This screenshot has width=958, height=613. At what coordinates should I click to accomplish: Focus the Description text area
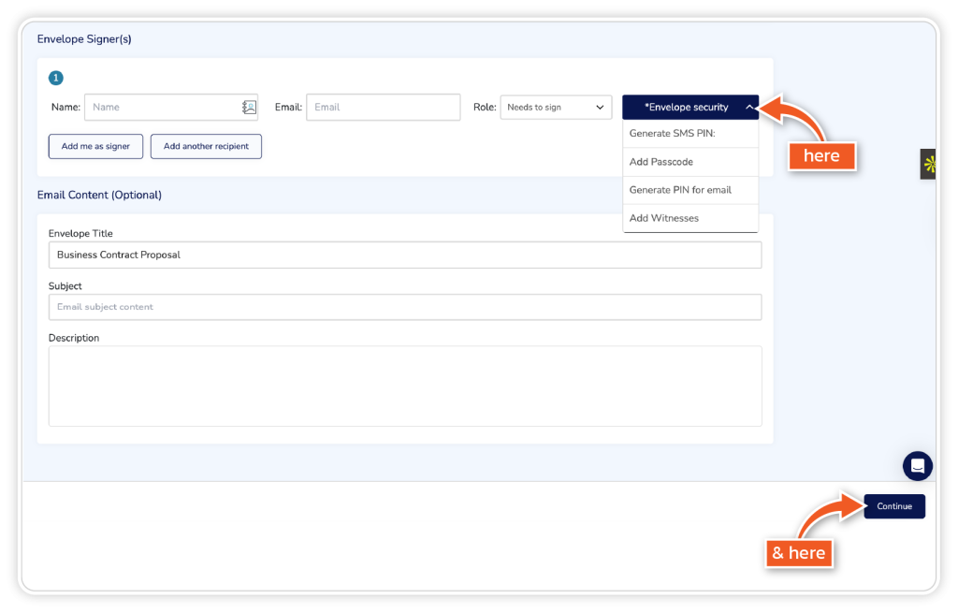point(404,386)
